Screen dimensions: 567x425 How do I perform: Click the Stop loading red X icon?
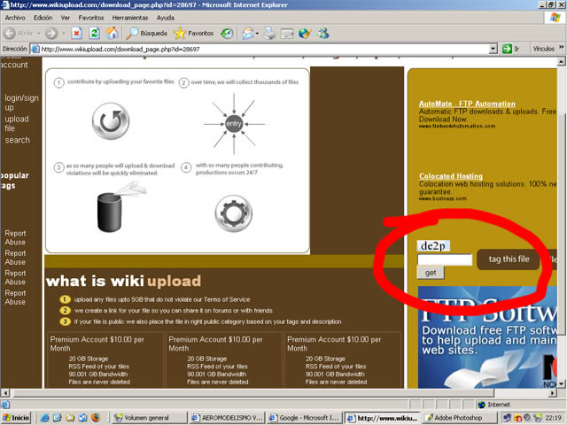pos(76,33)
